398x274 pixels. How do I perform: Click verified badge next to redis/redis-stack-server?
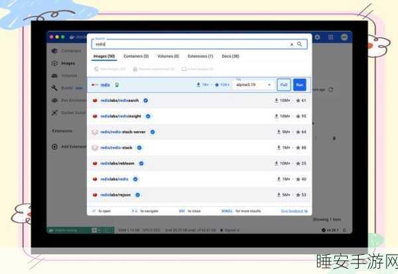(153, 132)
